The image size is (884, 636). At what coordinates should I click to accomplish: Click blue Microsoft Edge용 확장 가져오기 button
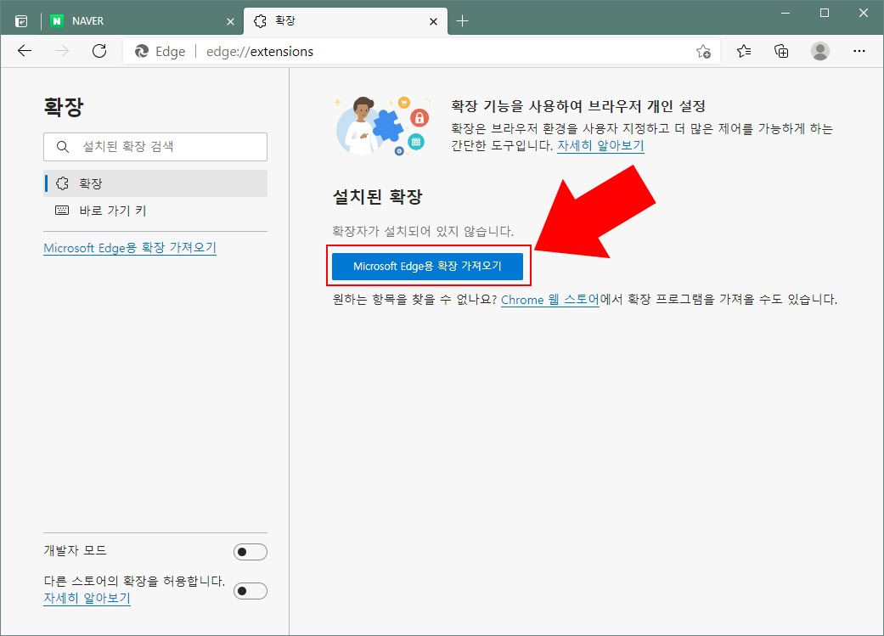(x=427, y=266)
